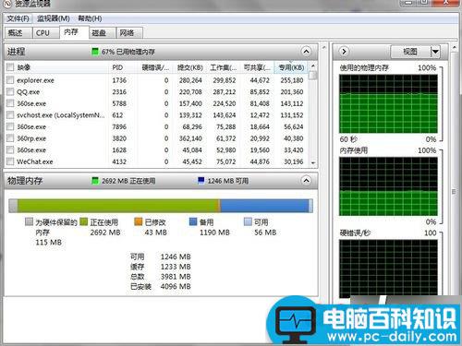Sort by the 可共享 column header

coord(257,67)
